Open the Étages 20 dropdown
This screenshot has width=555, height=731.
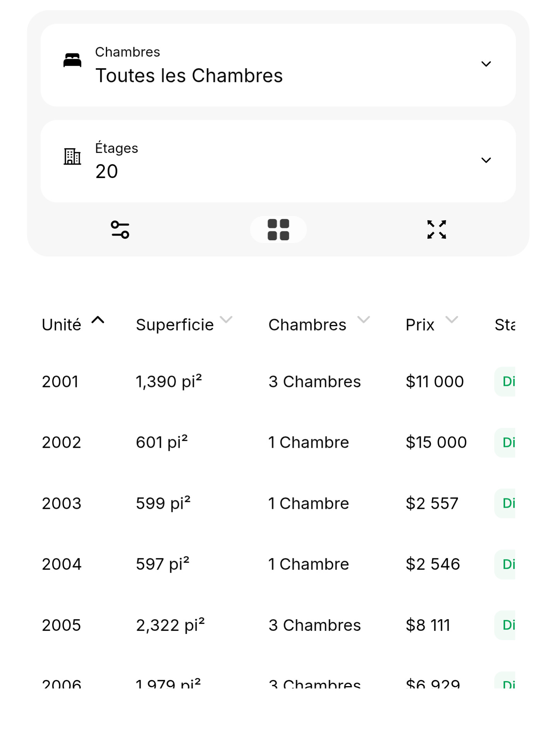tap(486, 160)
